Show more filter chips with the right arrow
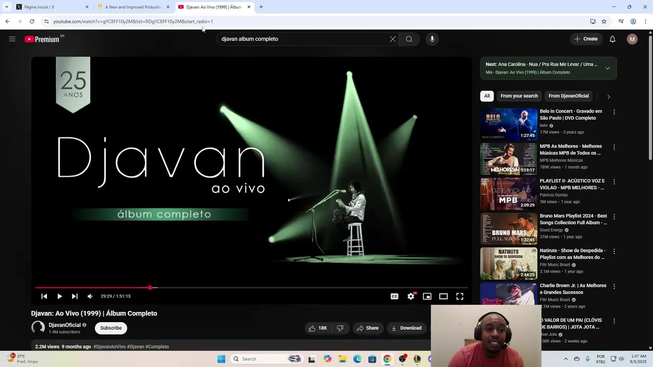Screen dimensions: 653x367 coord(608,96)
